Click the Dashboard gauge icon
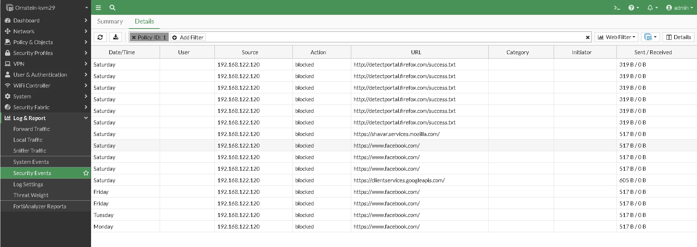 [x=8, y=21]
